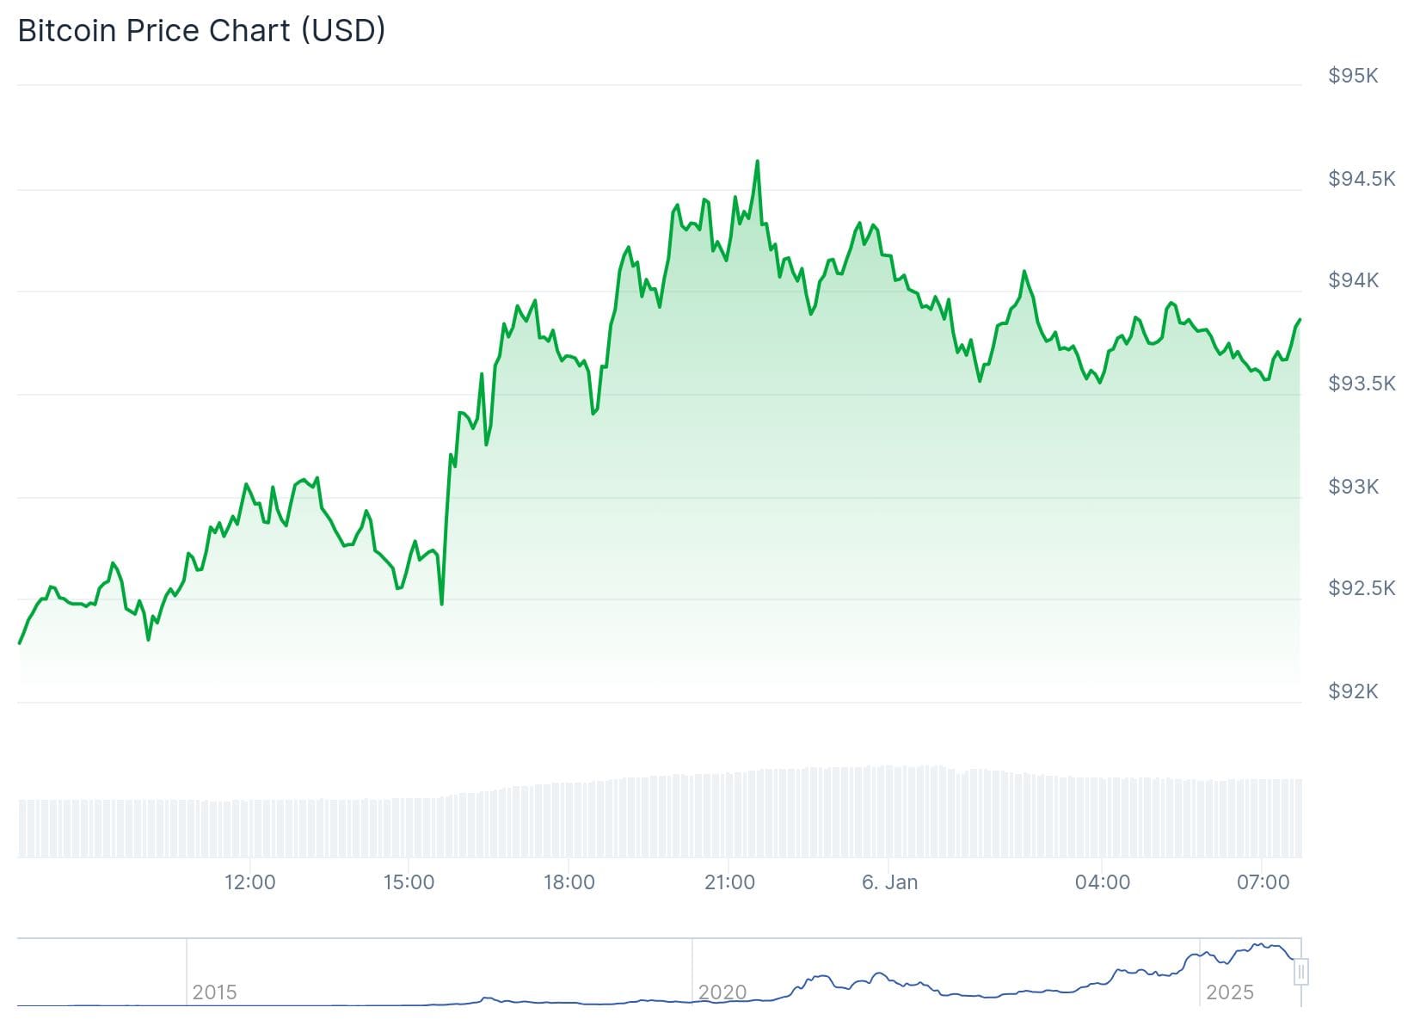This screenshot has height=1032, width=1414.
Task: Click the $92.5K price axis label
Action: (1362, 588)
